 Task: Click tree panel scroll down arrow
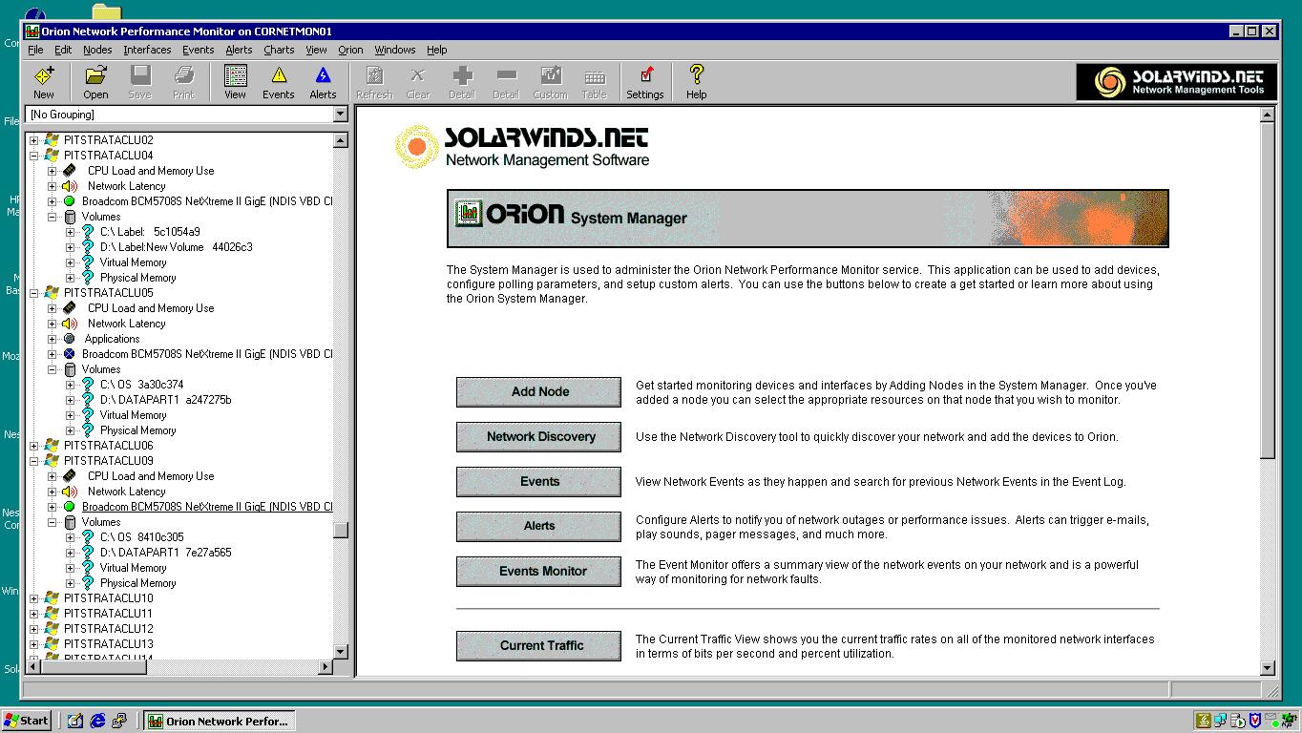341,651
